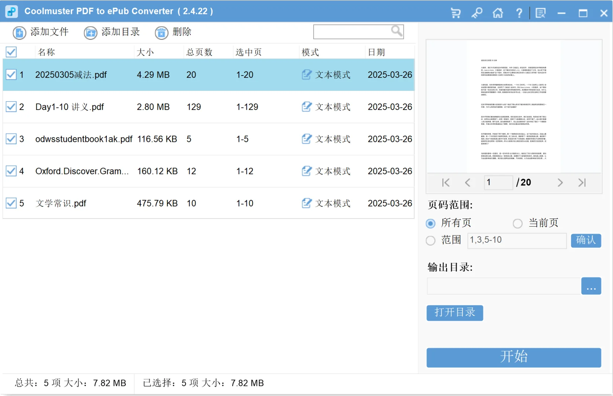The height and width of the screenshot is (396, 613).
Task: Edit mode icon for 20250305减法.pdf
Action: (x=307, y=75)
